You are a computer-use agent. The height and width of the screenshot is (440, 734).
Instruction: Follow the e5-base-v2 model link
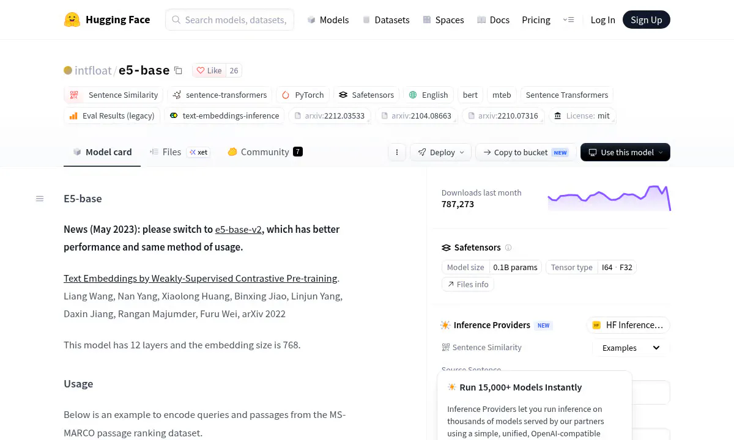pos(239,230)
